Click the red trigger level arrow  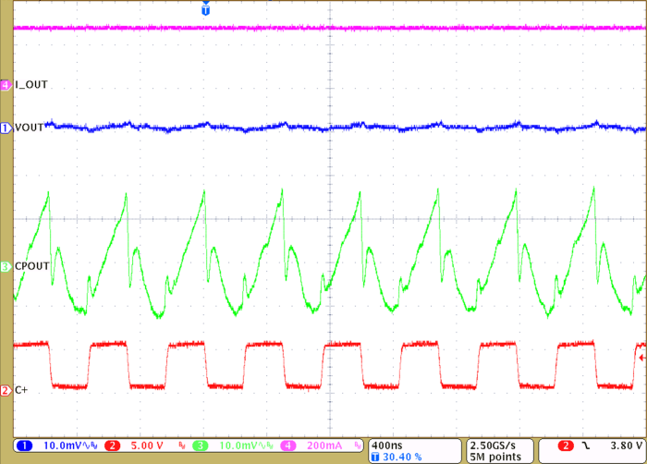click(x=641, y=356)
